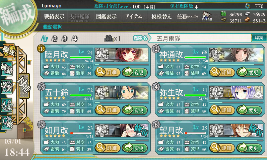Click 詳細 details for 睦月改
Viewport: 267px width, 160px height.
[107, 72]
